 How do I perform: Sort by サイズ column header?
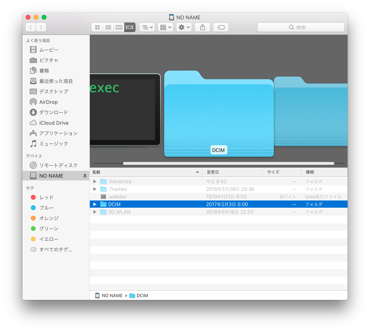click(282, 172)
